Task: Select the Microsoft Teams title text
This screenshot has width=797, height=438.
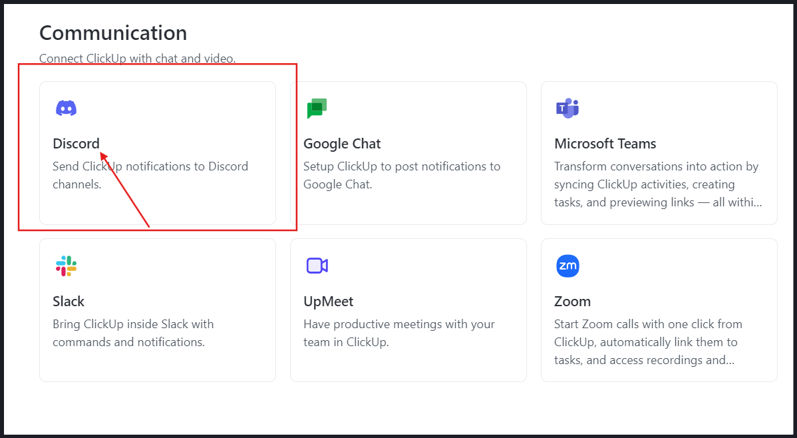Action: [605, 144]
